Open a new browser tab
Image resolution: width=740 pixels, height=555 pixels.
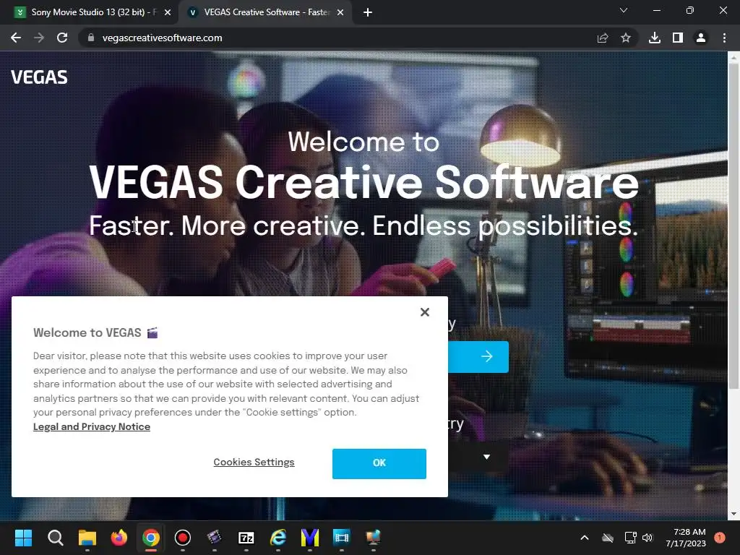(368, 12)
